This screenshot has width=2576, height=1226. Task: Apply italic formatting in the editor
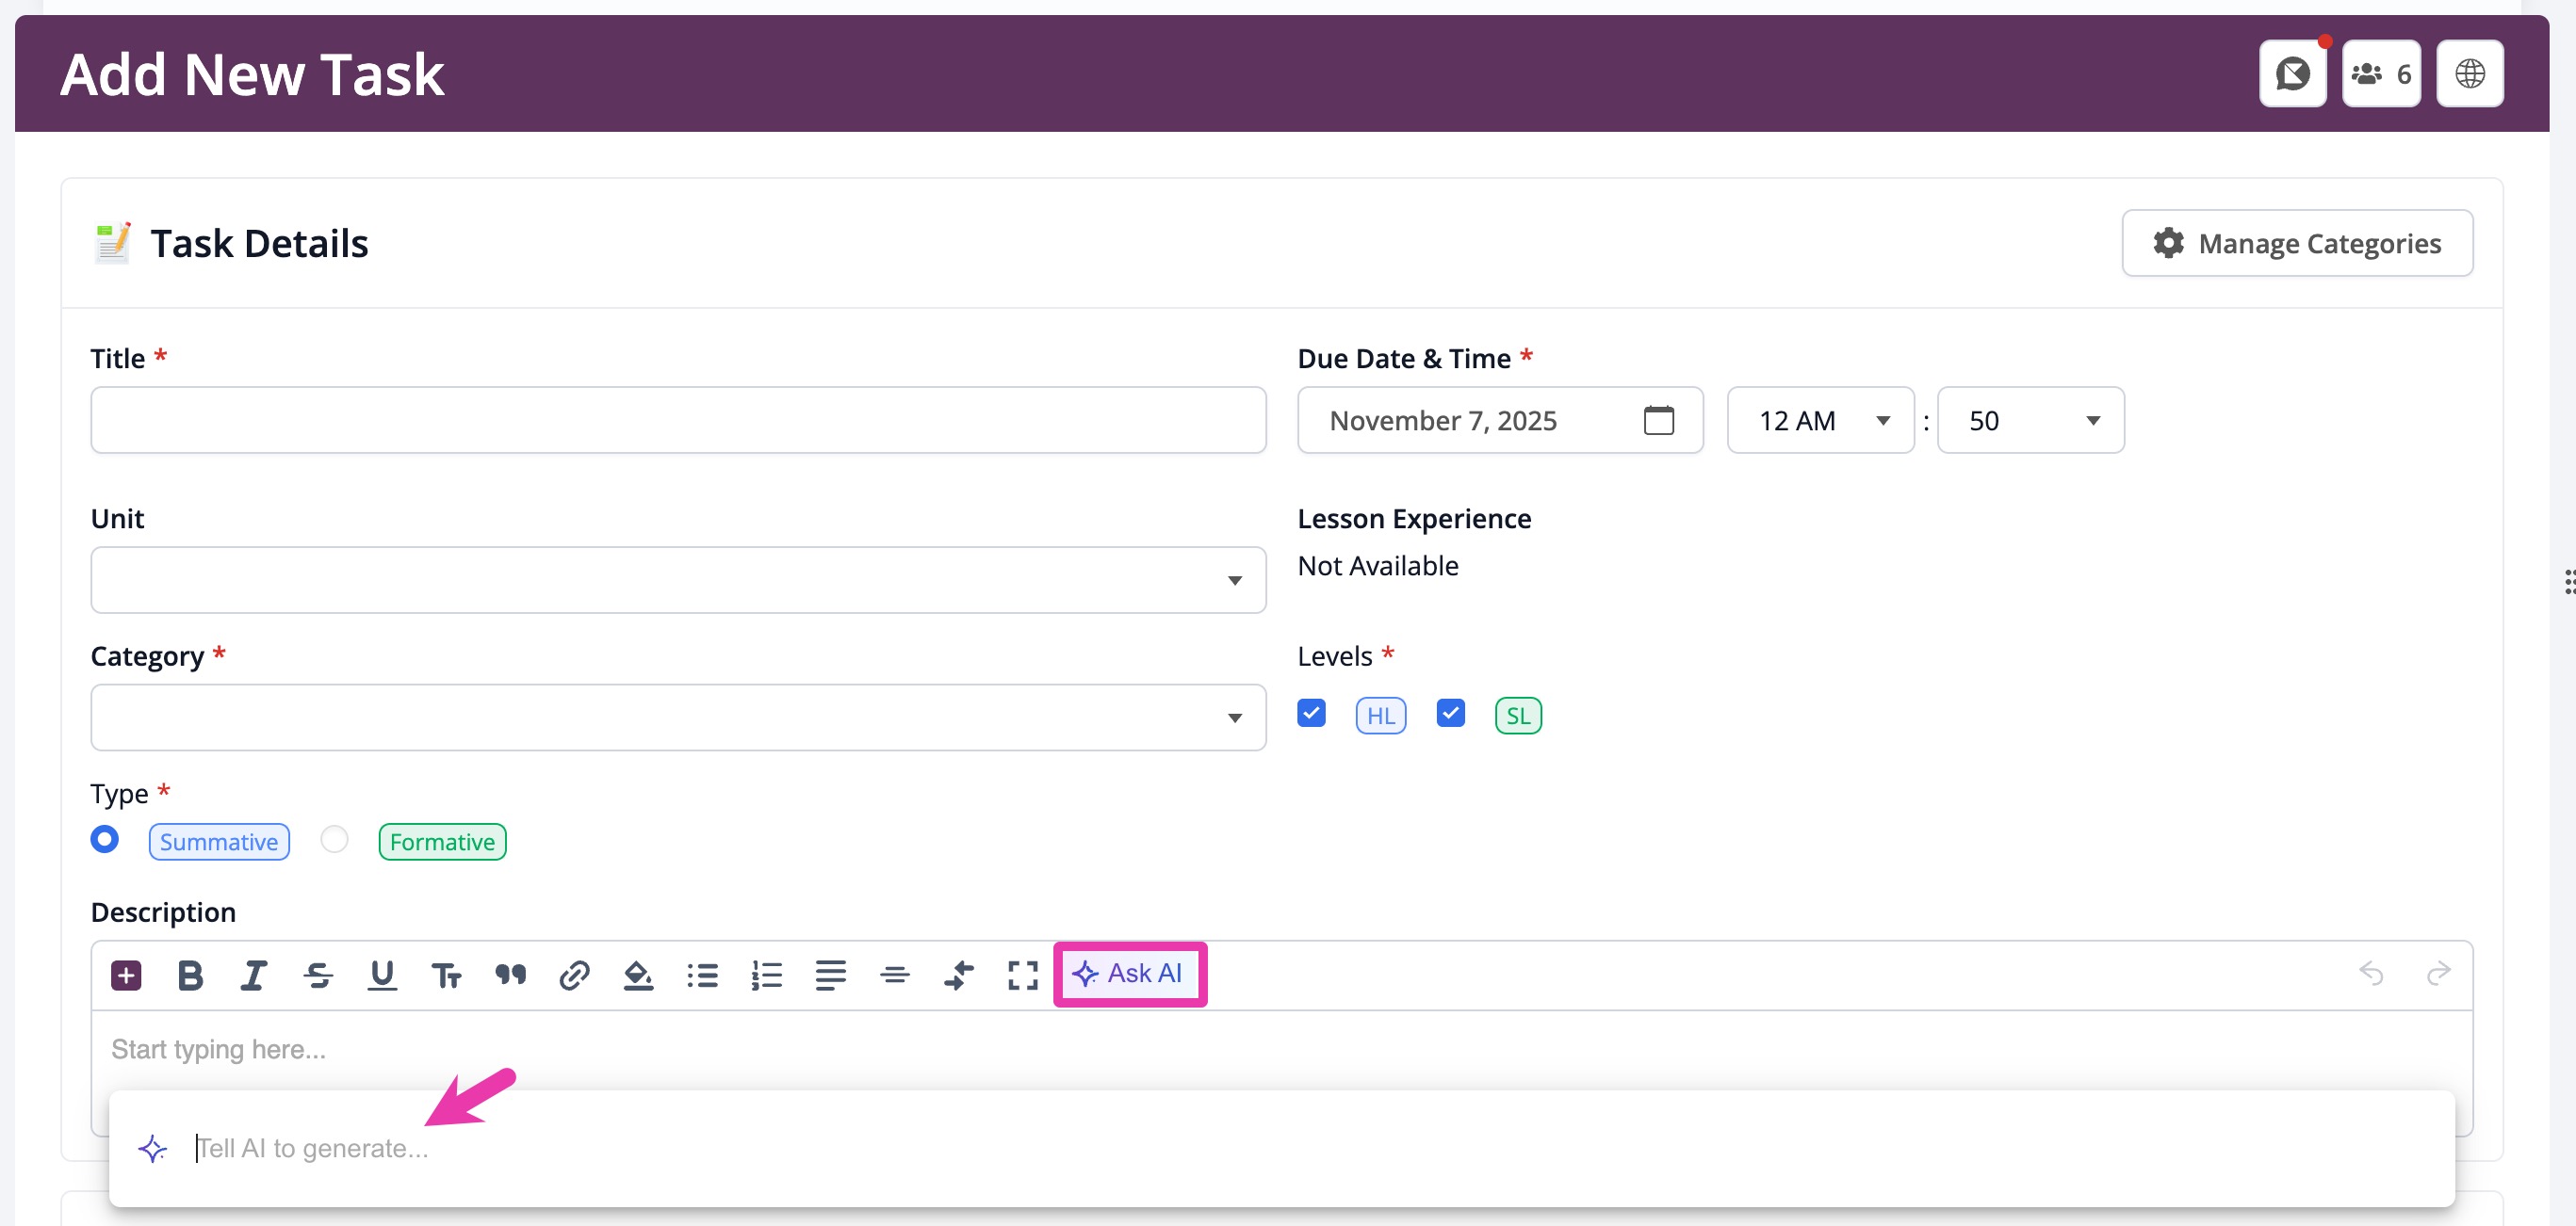tap(253, 975)
